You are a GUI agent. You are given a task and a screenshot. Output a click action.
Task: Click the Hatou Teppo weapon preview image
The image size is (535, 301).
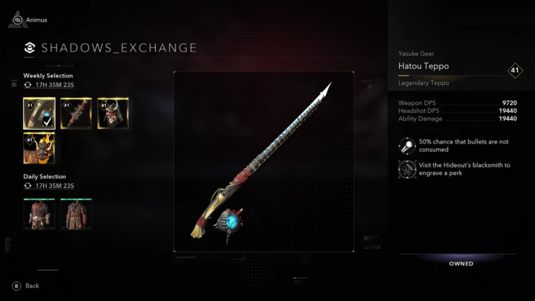tap(264, 162)
